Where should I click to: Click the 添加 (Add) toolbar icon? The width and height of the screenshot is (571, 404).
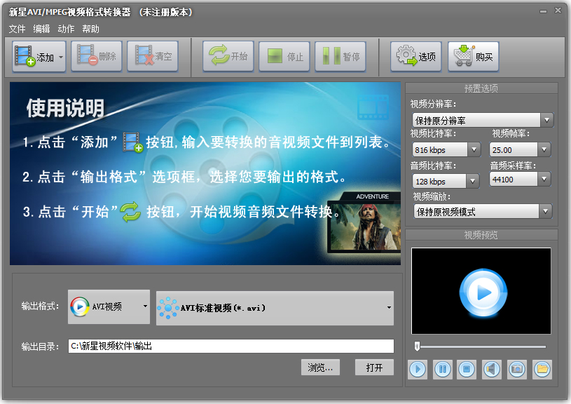(x=28, y=56)
